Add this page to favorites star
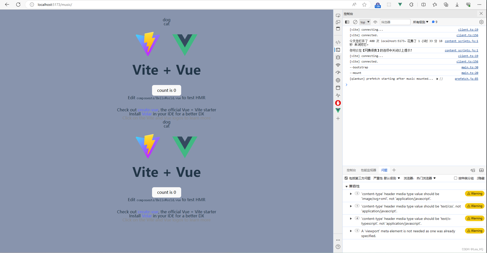Screen dimensions: 487x253 (364, 5)
